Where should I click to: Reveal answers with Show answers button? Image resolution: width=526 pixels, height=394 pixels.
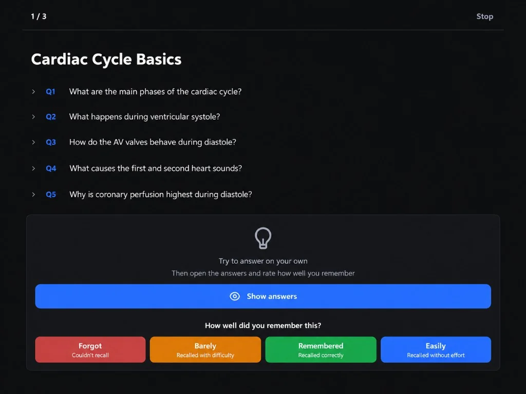click(263, 296)
